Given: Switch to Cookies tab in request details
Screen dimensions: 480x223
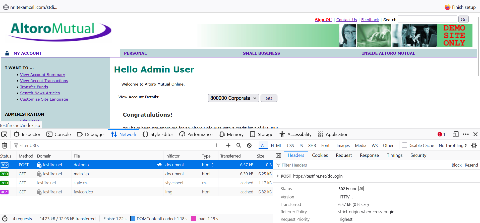Looking at the screenshot, I should pyautogui.click(x=320, y=155).
